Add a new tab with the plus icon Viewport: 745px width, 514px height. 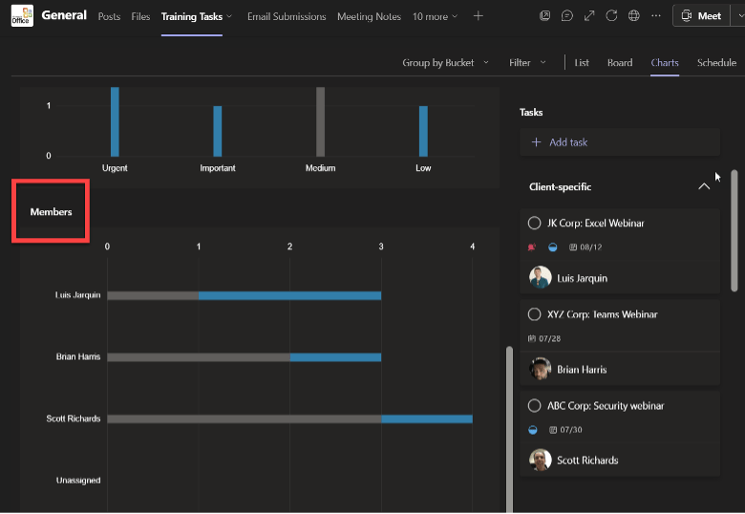[479, 16]
